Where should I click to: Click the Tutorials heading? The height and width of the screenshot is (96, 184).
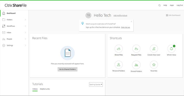(38, 84)
